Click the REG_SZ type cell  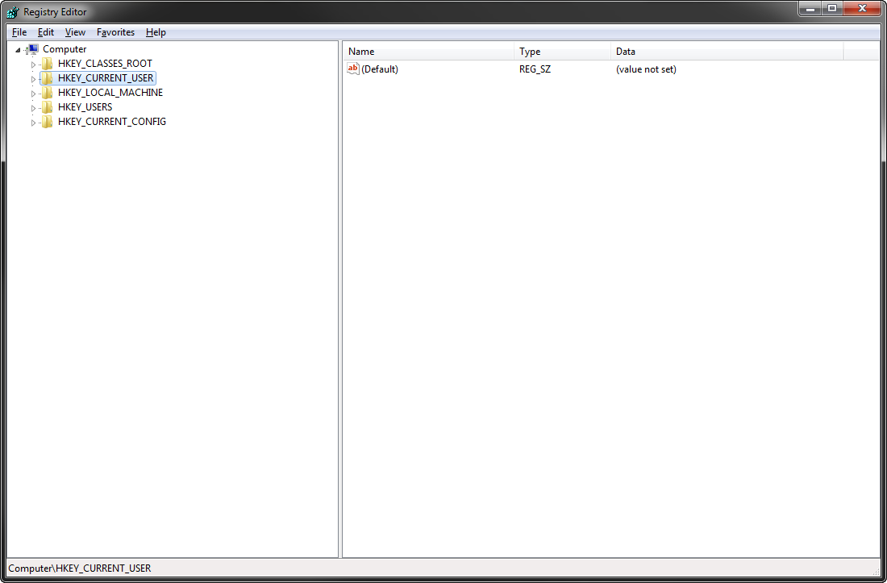tap(535, 69)
